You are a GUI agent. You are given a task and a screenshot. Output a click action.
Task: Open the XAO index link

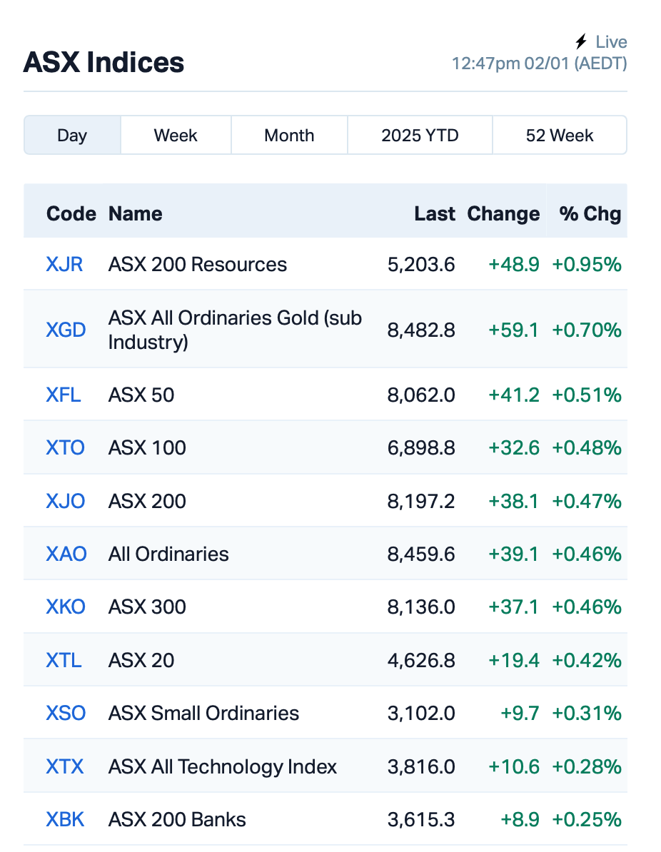click(66, 554)
